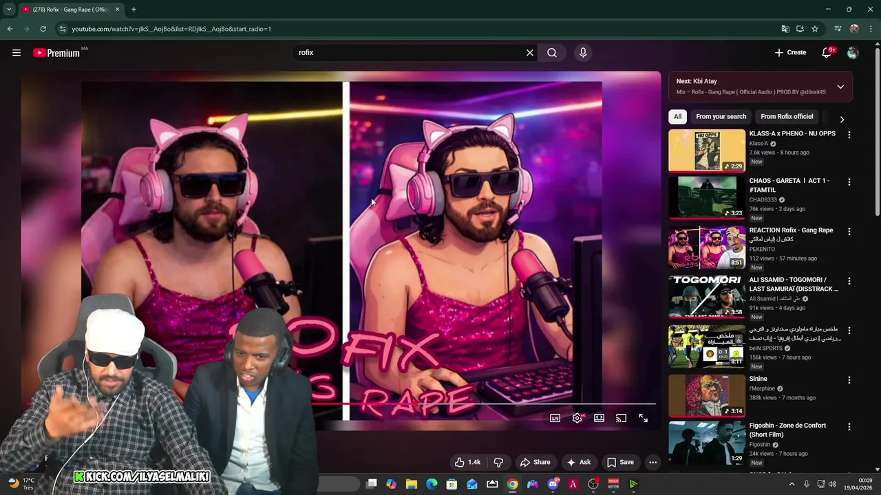
Task: Go back in Chrome
Action: tap(10, 29)
